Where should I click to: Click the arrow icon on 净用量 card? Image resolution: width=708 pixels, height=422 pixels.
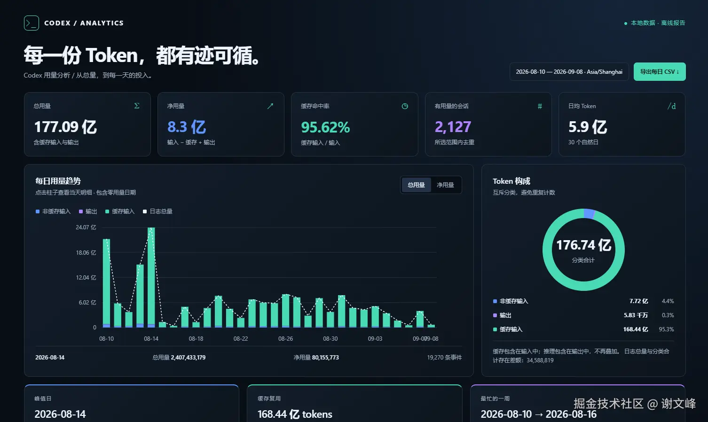coord(270,106)
